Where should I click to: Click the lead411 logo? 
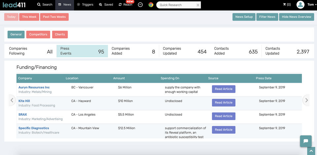14,5
